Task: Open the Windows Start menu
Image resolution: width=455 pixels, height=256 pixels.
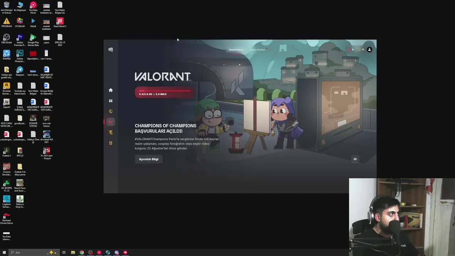Action: coord(4,252)
